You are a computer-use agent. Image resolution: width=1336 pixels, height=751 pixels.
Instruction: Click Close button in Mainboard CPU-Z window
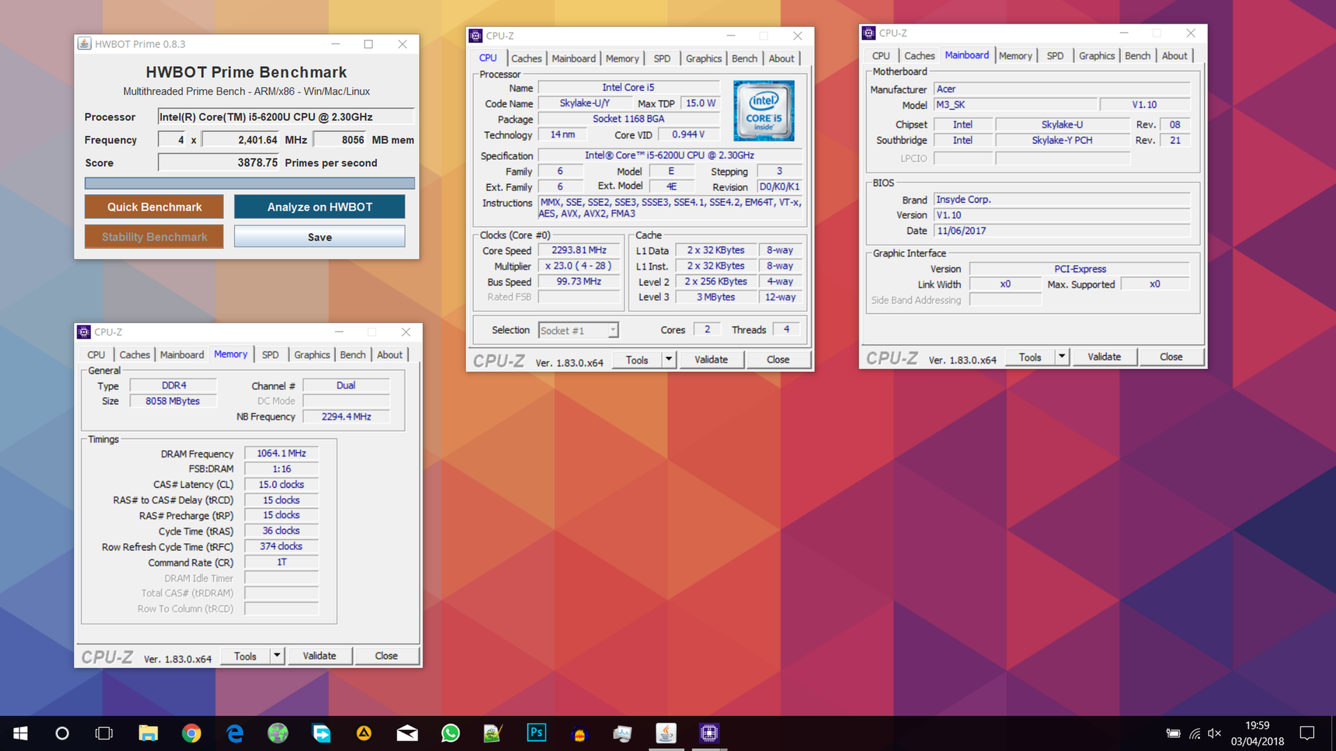(x=1171, y=357)
